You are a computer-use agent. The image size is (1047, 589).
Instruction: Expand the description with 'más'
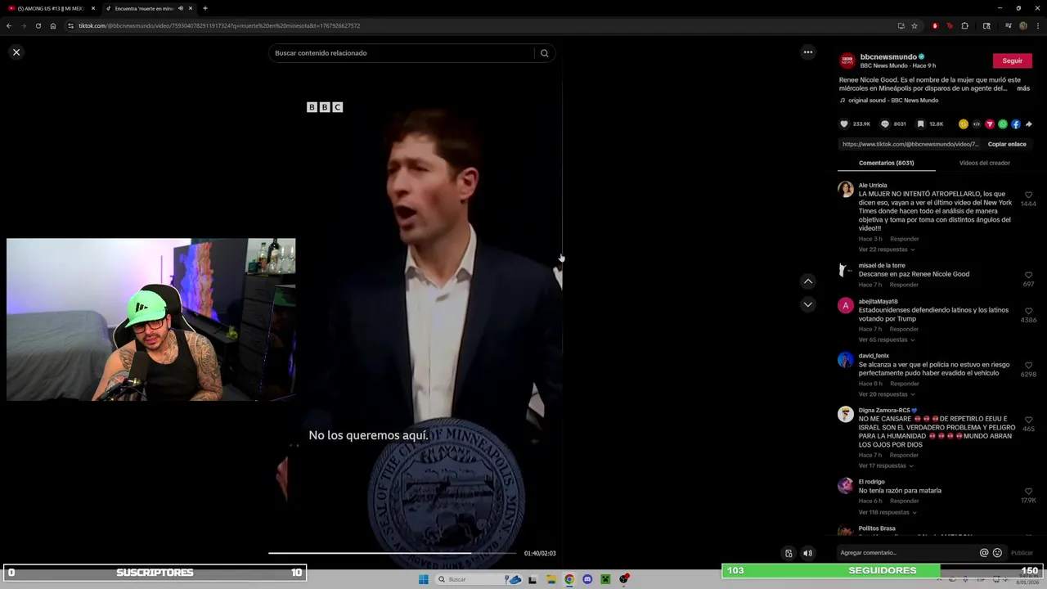pos(1023,88)
